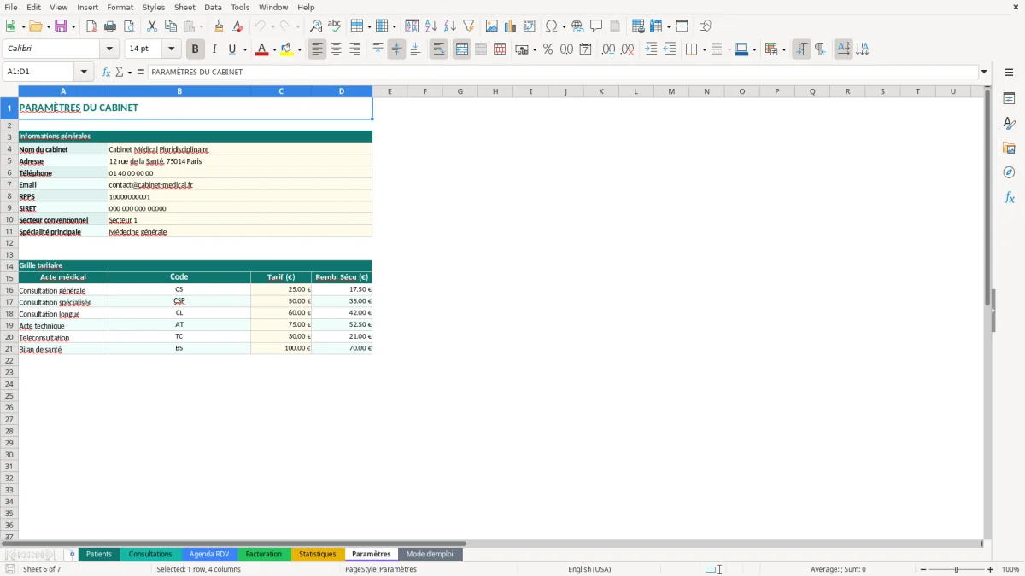The image size is (1025, 576).
Task: Switch to the Facturation sheet tab
Action: coord(264,554)
